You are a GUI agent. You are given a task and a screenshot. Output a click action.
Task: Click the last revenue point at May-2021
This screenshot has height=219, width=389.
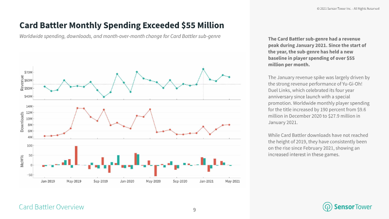pos(229,77)
